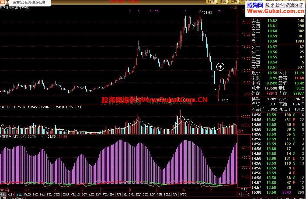Select the 卖五 10.62 order row
306x199 pixels.
tap(278, 21)
